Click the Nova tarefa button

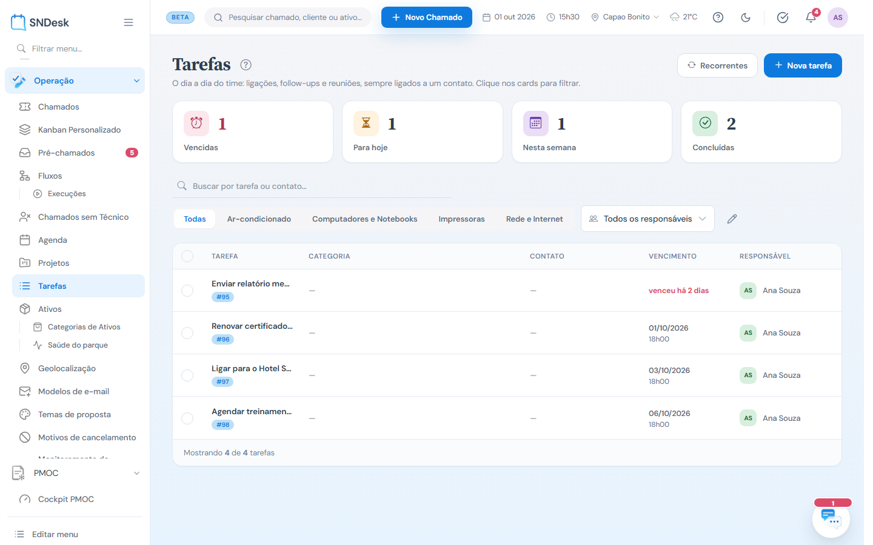click(803, 65)
